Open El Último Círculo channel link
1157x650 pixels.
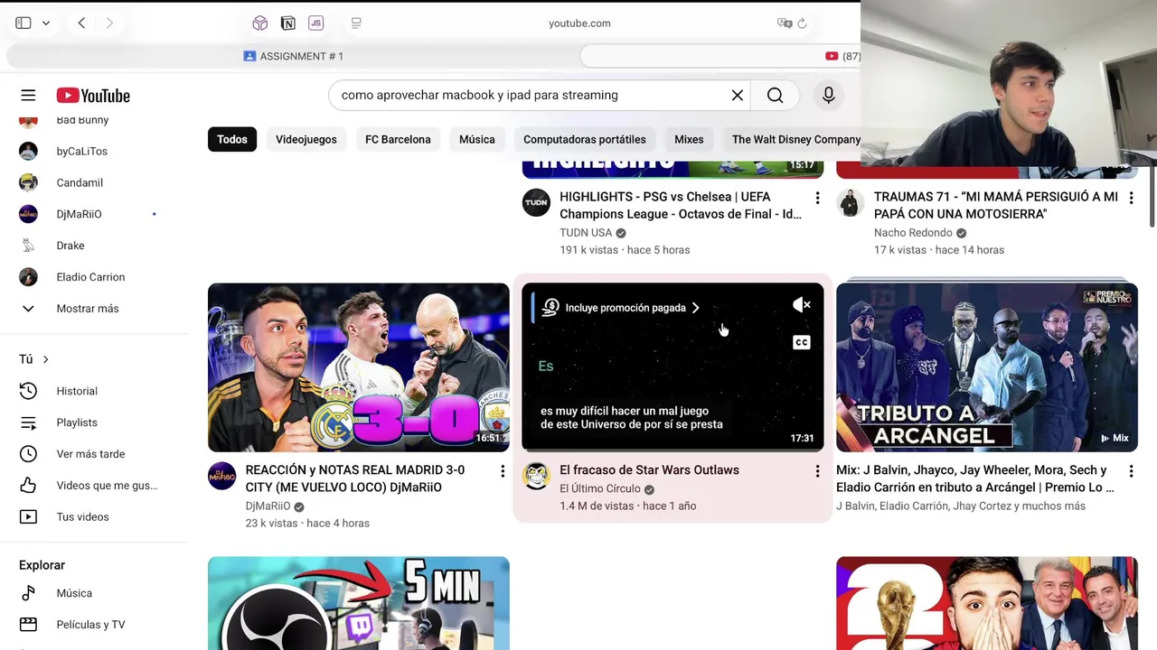pos(600,488)
